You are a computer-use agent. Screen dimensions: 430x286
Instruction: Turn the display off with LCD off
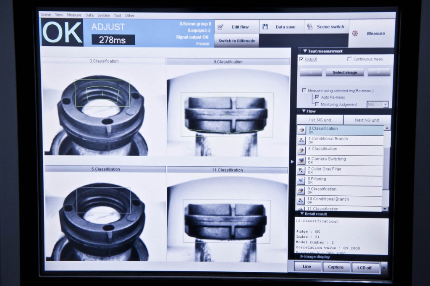point(364,268)
